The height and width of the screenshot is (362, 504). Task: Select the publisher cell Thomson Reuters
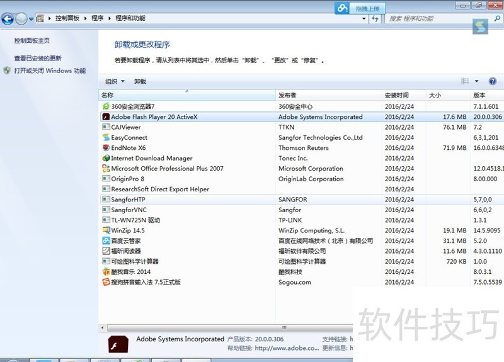click(x=304, y=148)
